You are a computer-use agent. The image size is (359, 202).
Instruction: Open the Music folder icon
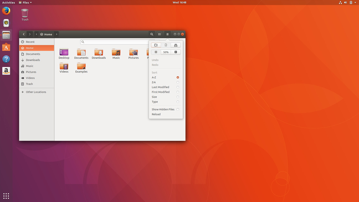point(116,53)
